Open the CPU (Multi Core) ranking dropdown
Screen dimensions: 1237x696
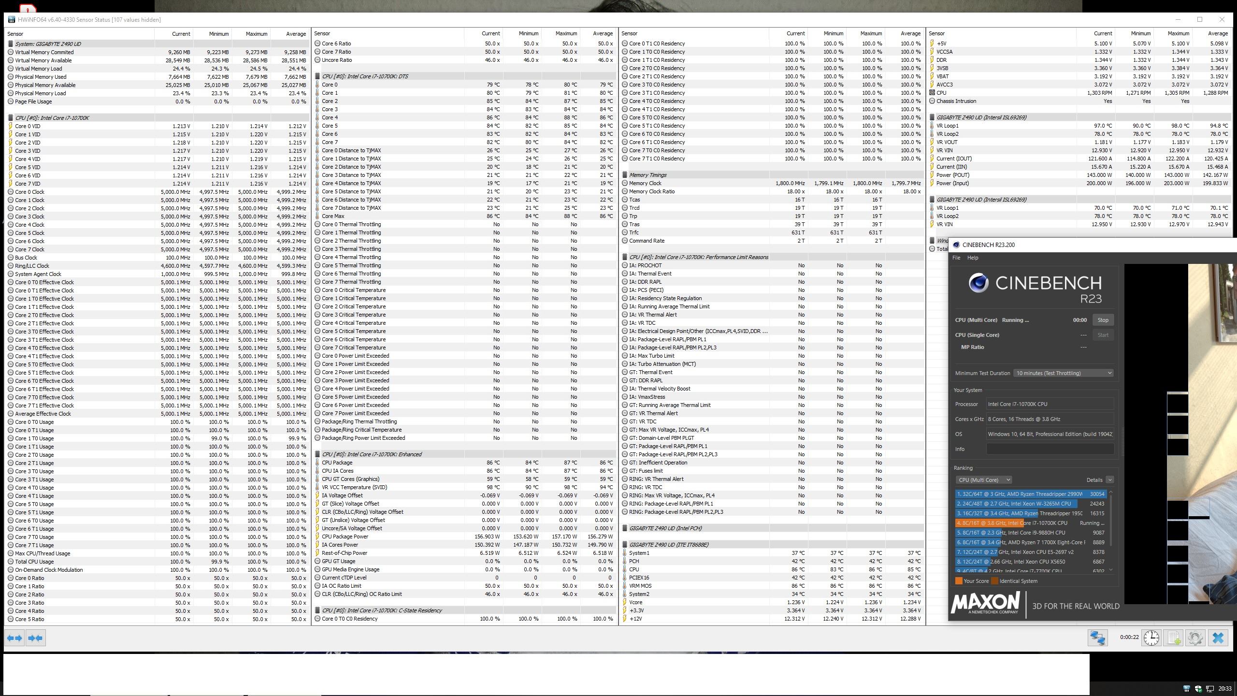coord(983,480)
